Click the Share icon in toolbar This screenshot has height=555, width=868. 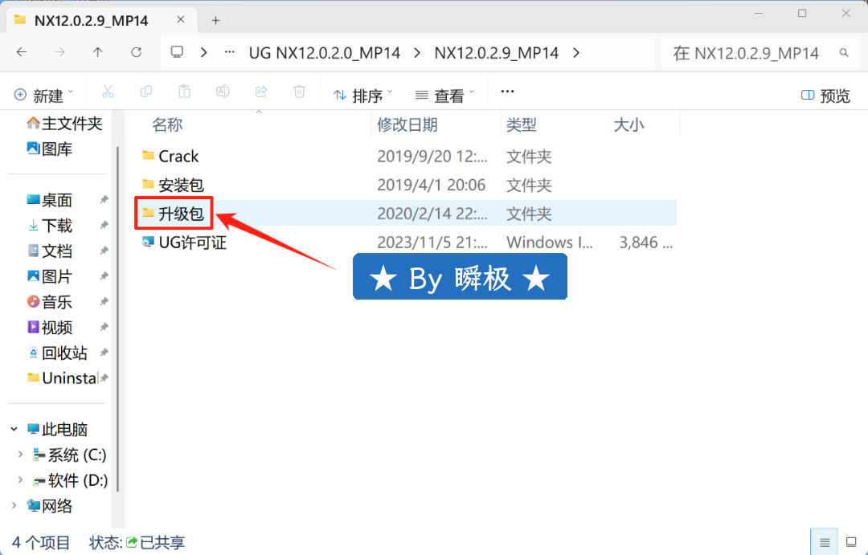click(x=261, y=92)
